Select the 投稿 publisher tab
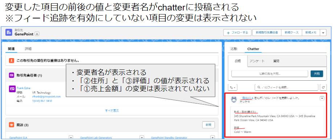The height and width of the screenshot is (140, 333). click(x=238, y=61)
